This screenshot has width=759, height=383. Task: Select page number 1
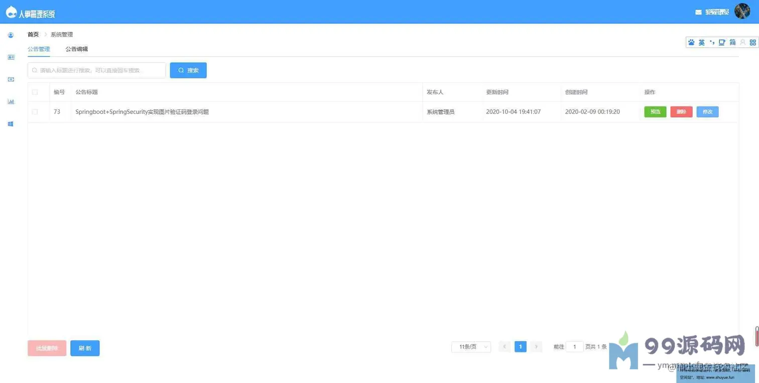click(521, 347)
